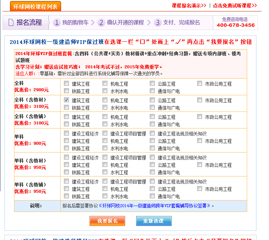Check 市政公用工程 in 单科（含教辅） row
This screenshot has width=269, height=240.
[199, 188]
